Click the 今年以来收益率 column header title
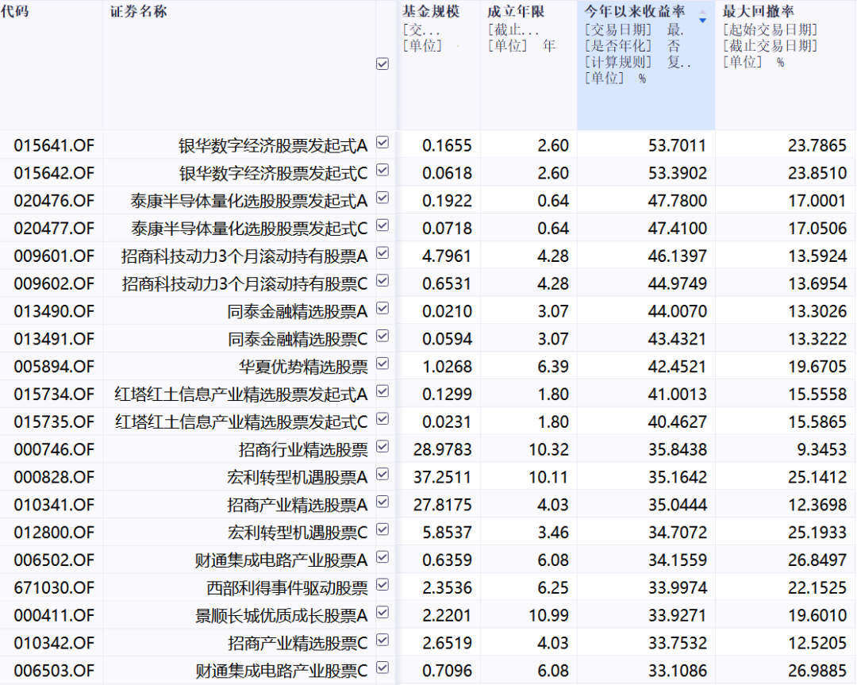Image resolution: width=857 pixels, height=685 pixels. 635,11
